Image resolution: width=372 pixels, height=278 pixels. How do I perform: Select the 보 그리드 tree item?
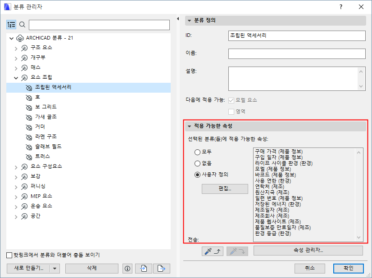pos(46,107)
